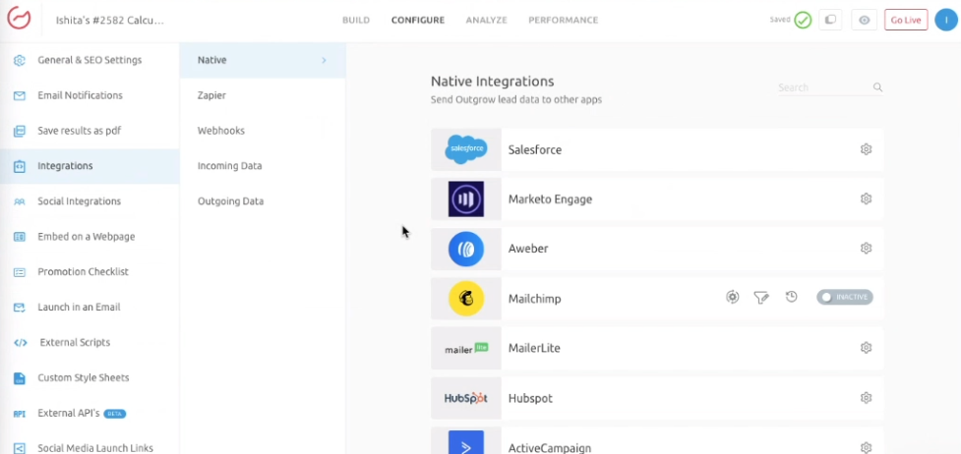Click the Outgrow logo icon

(x=19, y=19)
